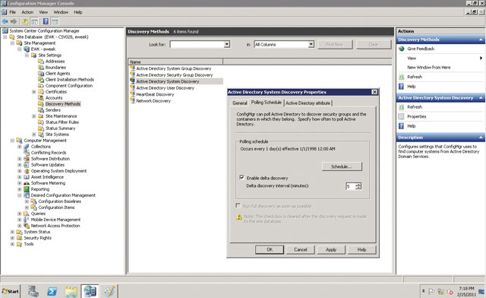Click the dialog Help button
The width and height of the screenshot is (486, 298).
[361, 249]
